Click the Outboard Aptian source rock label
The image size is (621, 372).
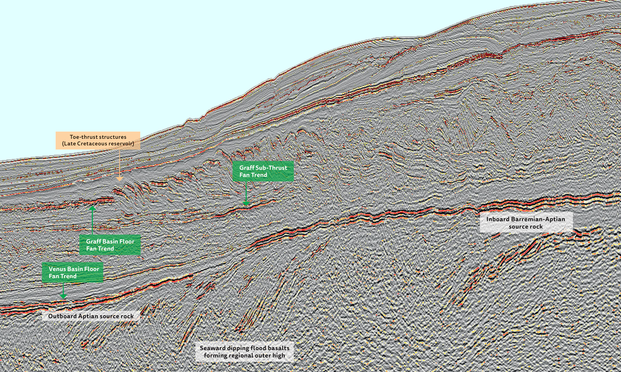pos(91,316)
